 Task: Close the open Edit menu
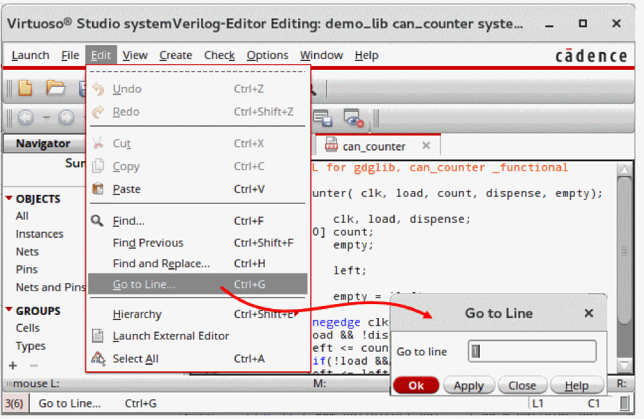101,55
